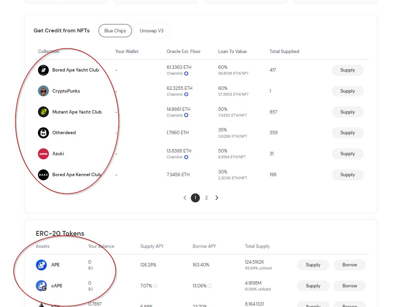Click the Azuki collection name
Viewport: 399px width, 307px height.
point(58,154)
